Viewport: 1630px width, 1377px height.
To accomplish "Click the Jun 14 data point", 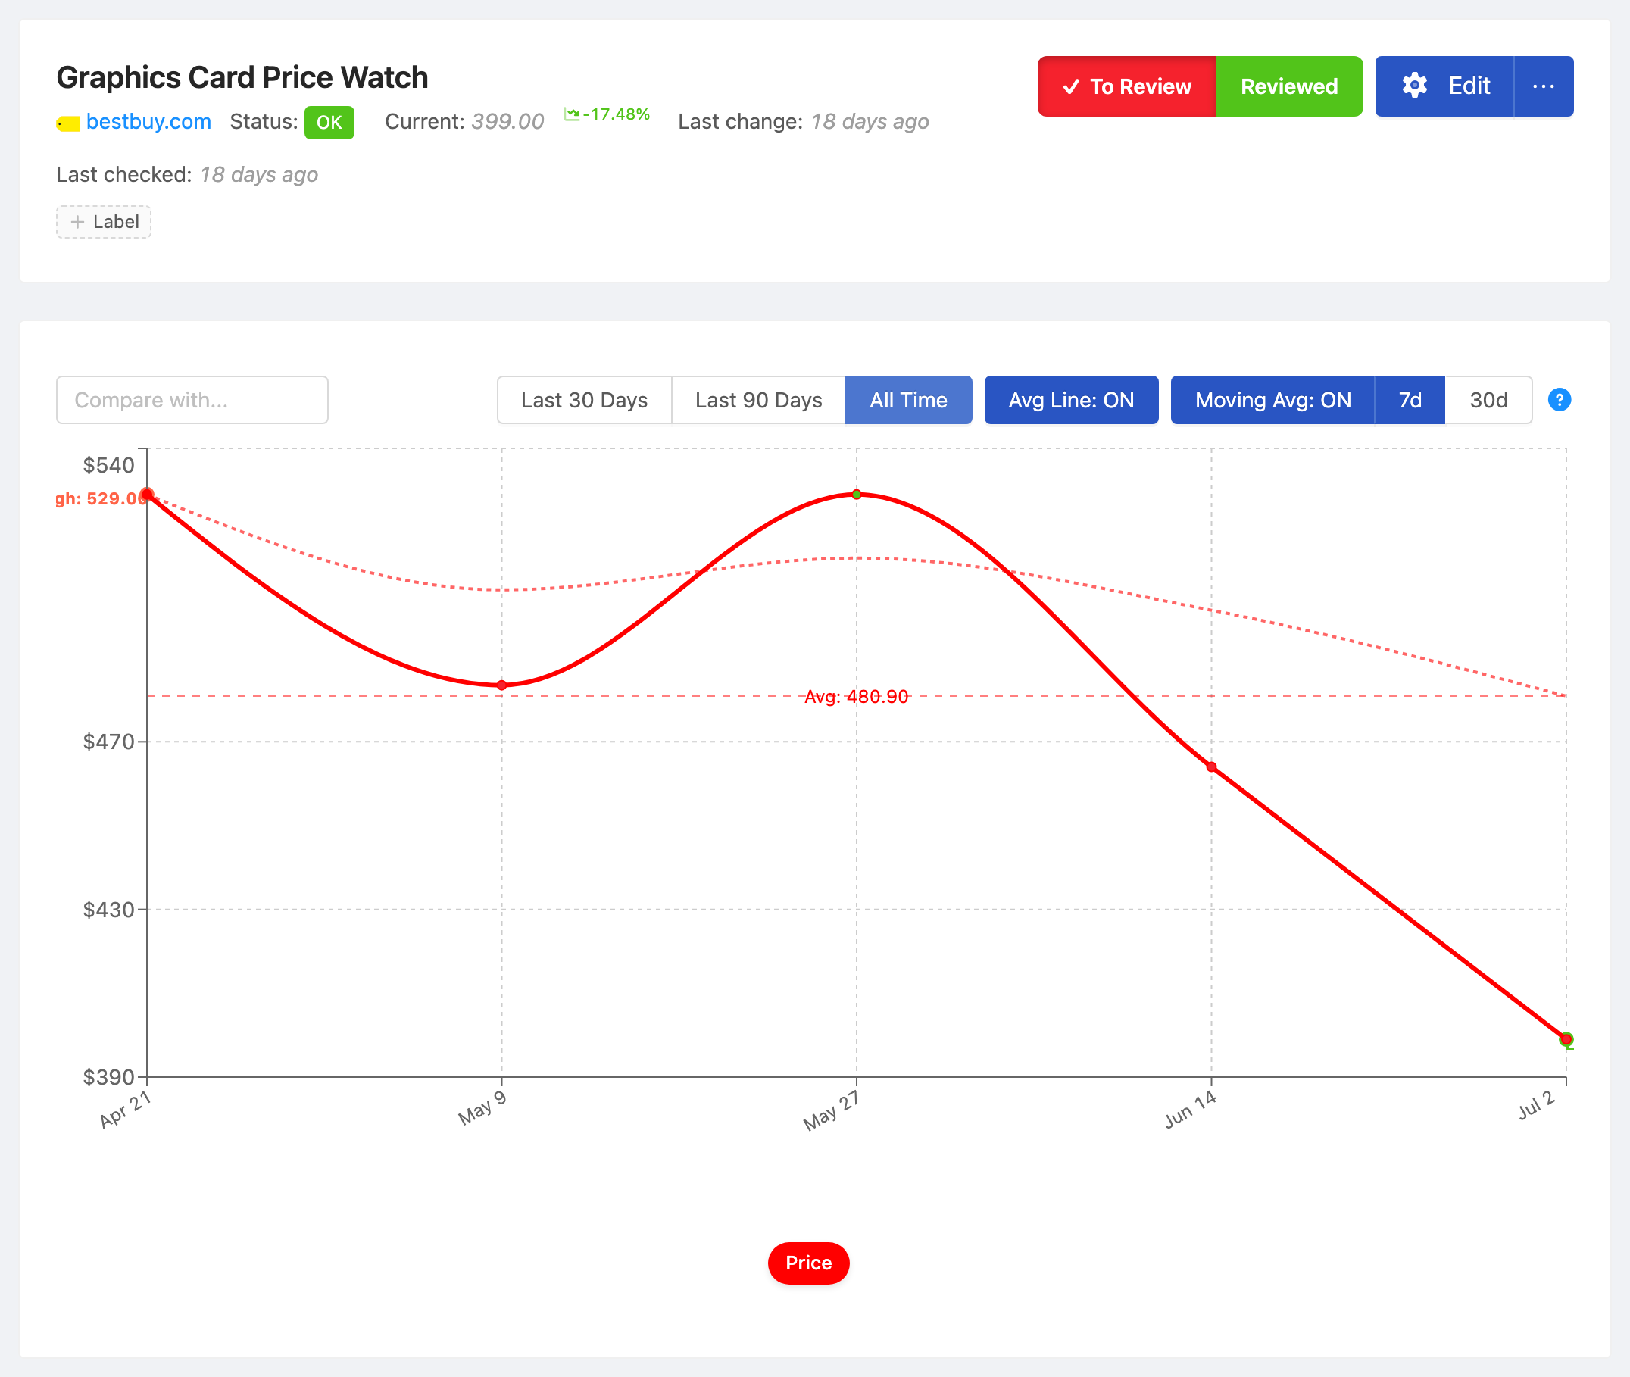I will pos(1212,767).
